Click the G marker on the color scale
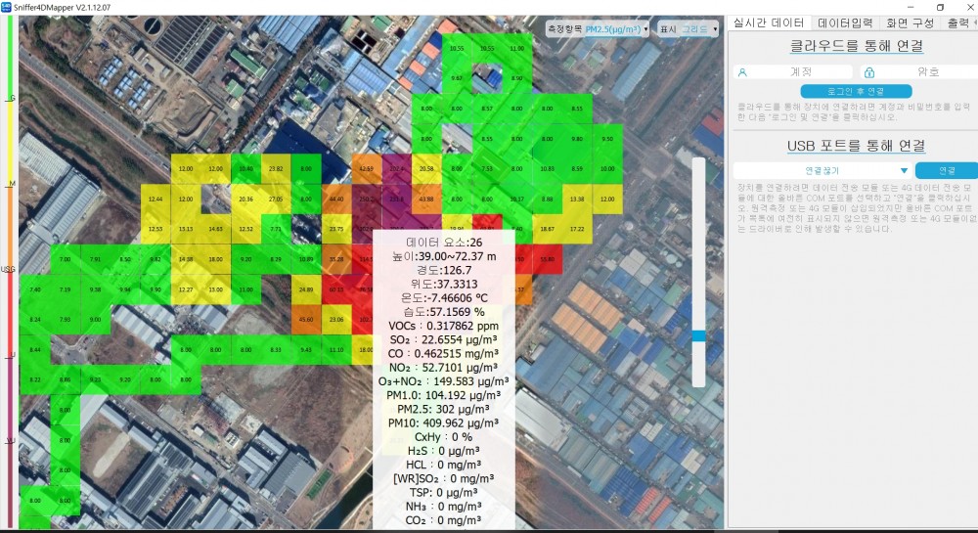 (x=12, y=98)
